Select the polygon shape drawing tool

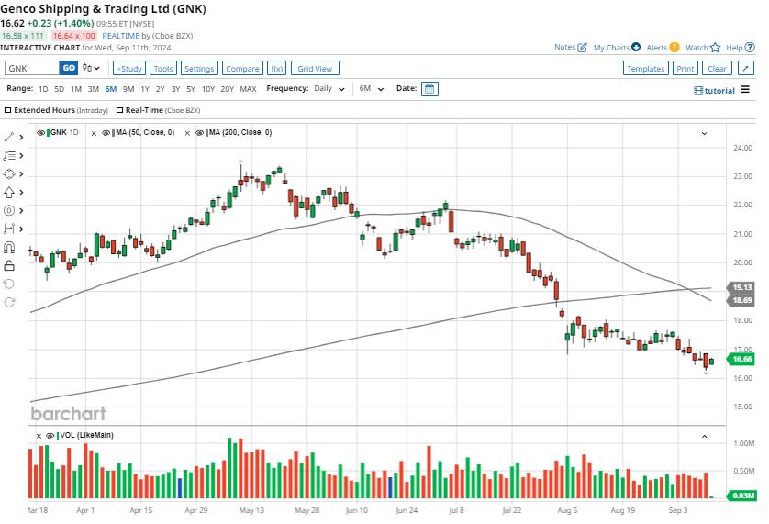click(x=9, y=173)
